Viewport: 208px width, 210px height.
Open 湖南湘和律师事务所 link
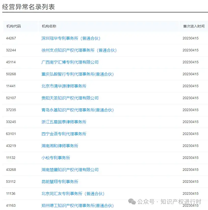coord(60,146)
